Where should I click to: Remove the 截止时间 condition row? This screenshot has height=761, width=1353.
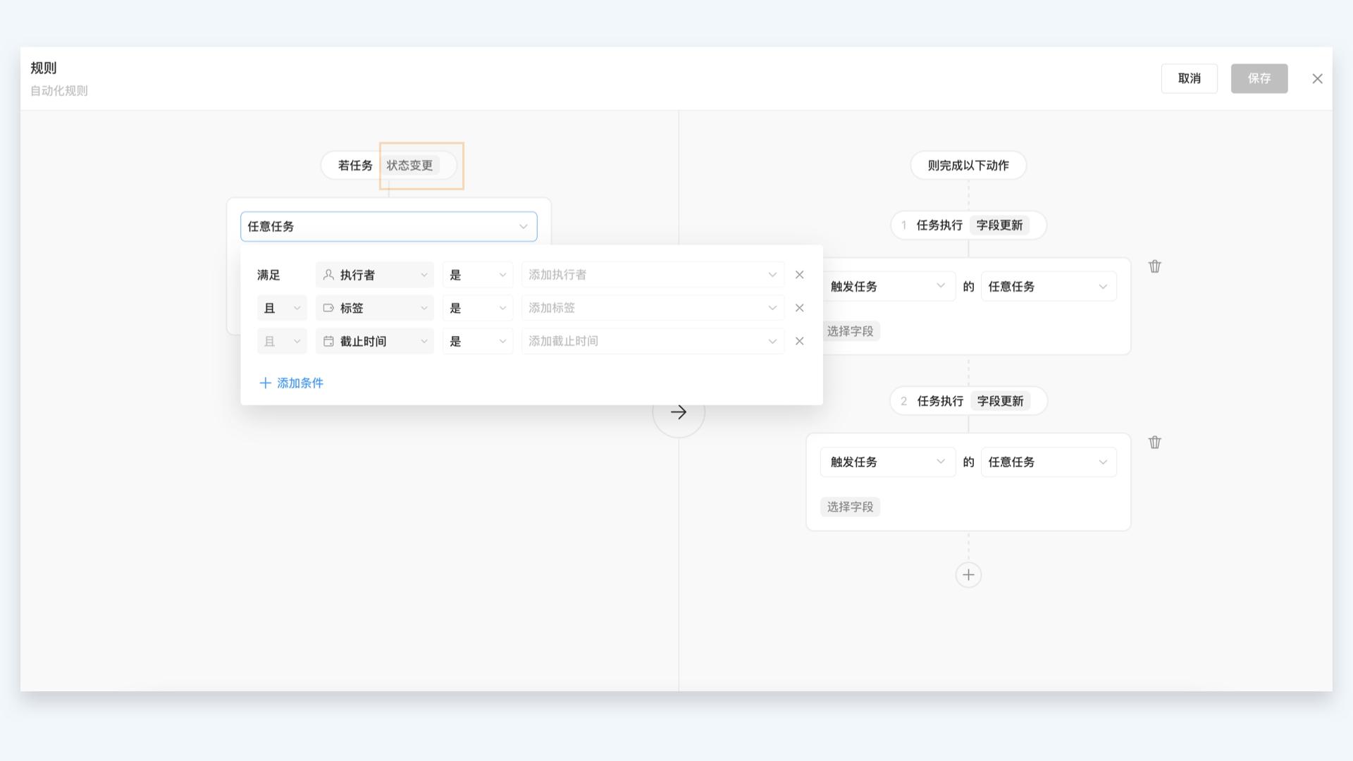click(799, 341)
